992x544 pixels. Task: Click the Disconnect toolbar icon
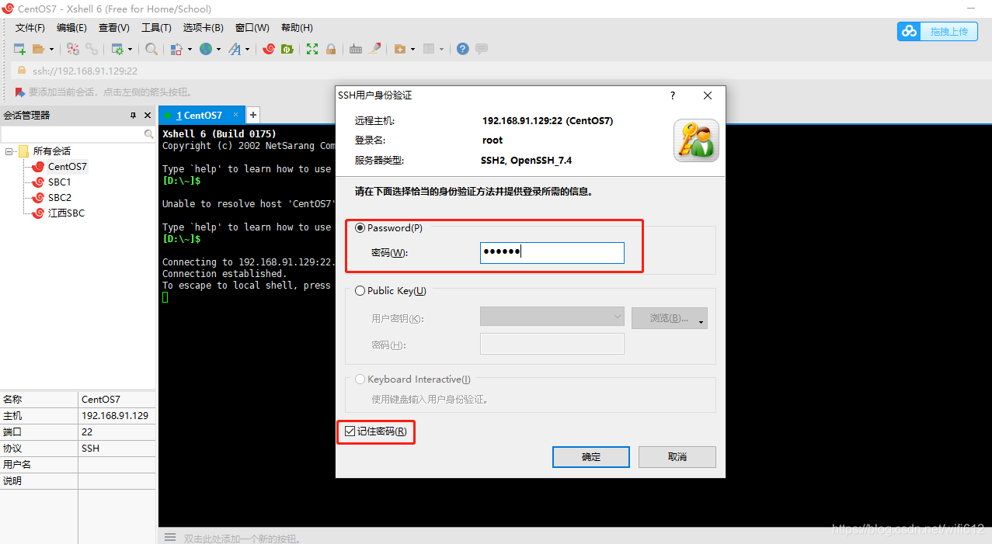pyautogui.click(x=73, y=49)
